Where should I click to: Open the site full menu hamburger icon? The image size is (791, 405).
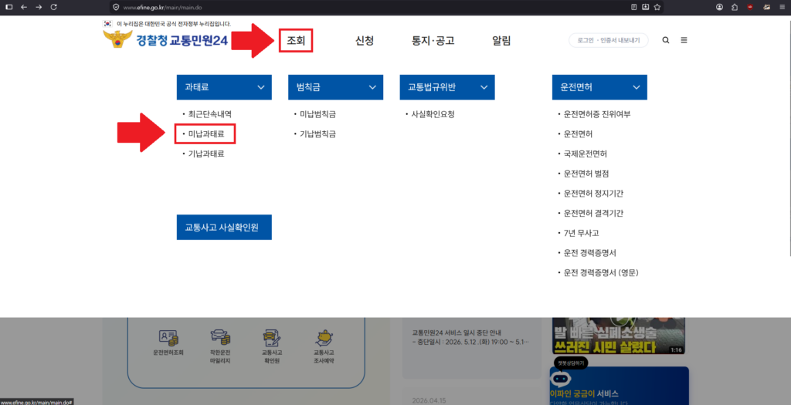684,40
